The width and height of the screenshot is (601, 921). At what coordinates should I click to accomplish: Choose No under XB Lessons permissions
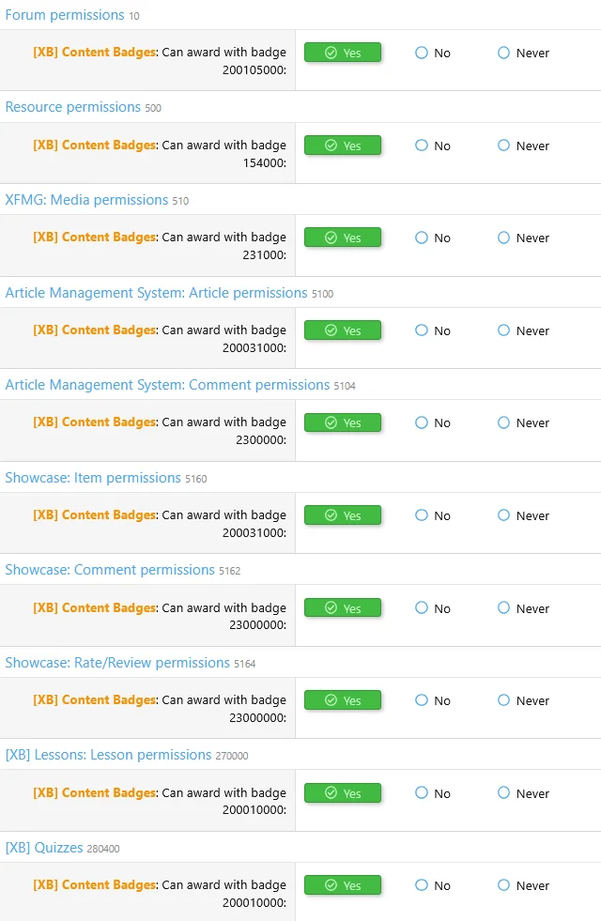[433, 793]
